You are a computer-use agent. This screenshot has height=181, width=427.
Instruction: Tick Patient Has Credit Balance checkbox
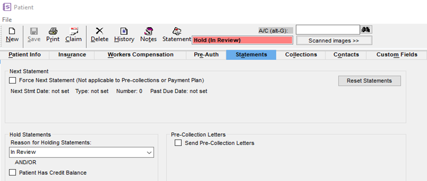12,172
